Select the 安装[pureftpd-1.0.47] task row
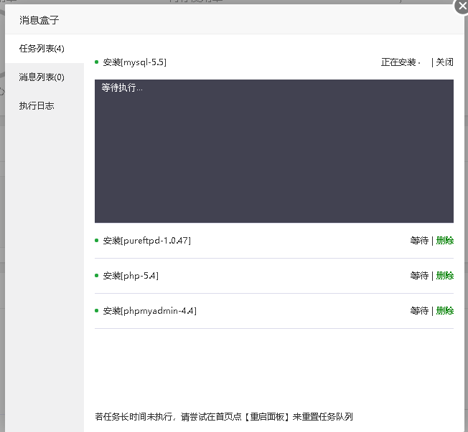This screenshot has height=432, width=468. [x=274, y=241]
